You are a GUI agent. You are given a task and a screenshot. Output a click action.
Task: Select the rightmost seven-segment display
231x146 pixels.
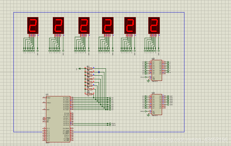(x=154, y=25)
